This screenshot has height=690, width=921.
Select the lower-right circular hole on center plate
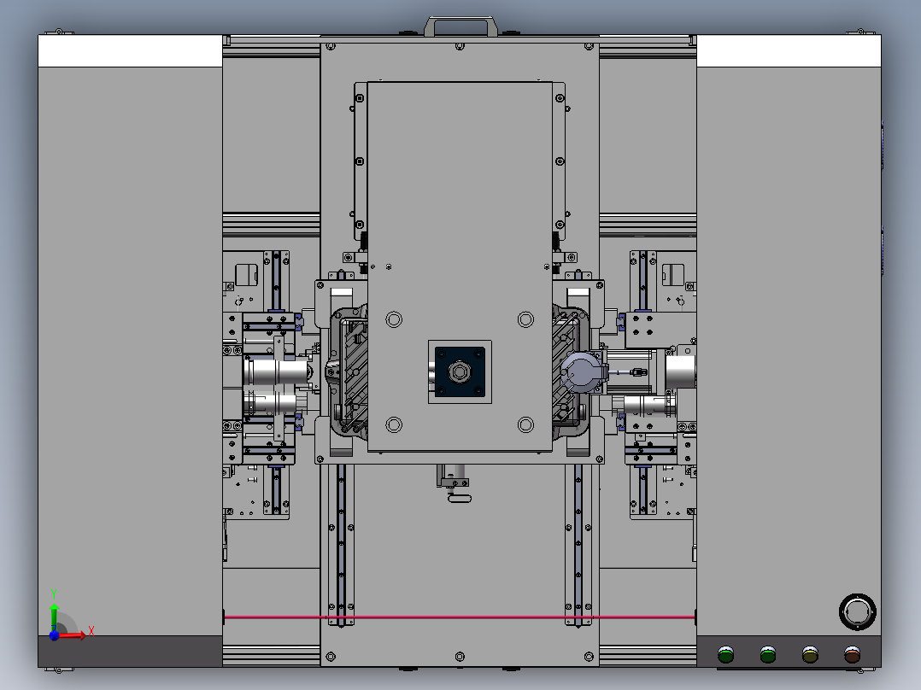[x=525, y=424]
